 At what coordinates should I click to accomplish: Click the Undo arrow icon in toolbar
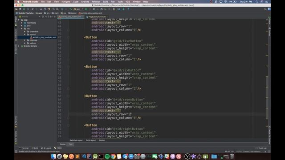click(x=33, y=9)
